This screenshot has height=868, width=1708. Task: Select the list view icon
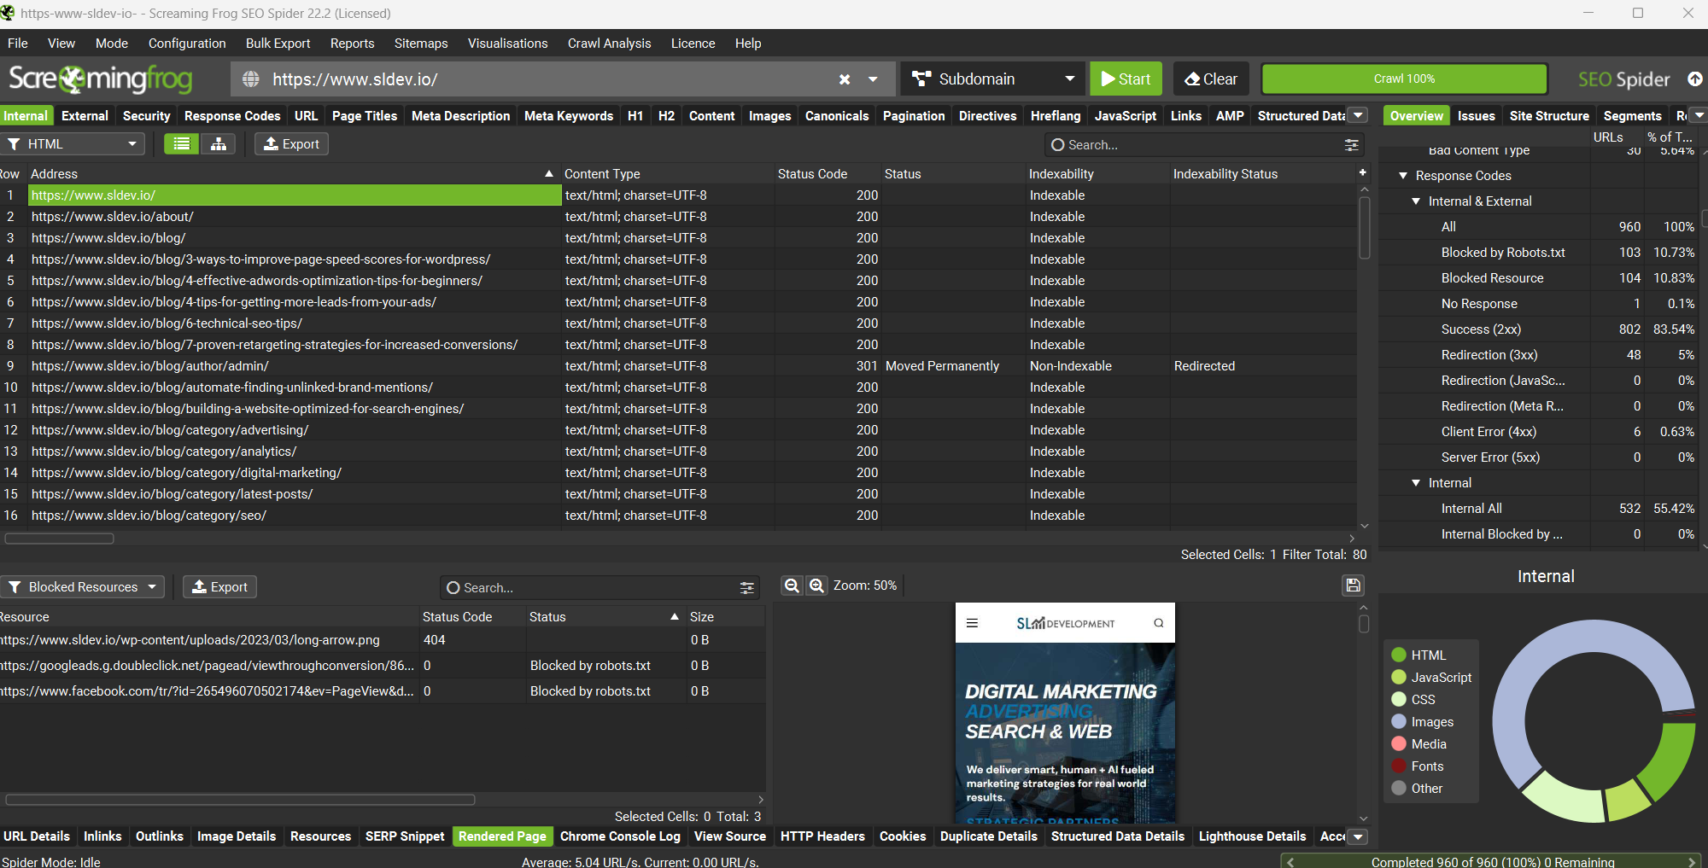(x=181, y=144)
